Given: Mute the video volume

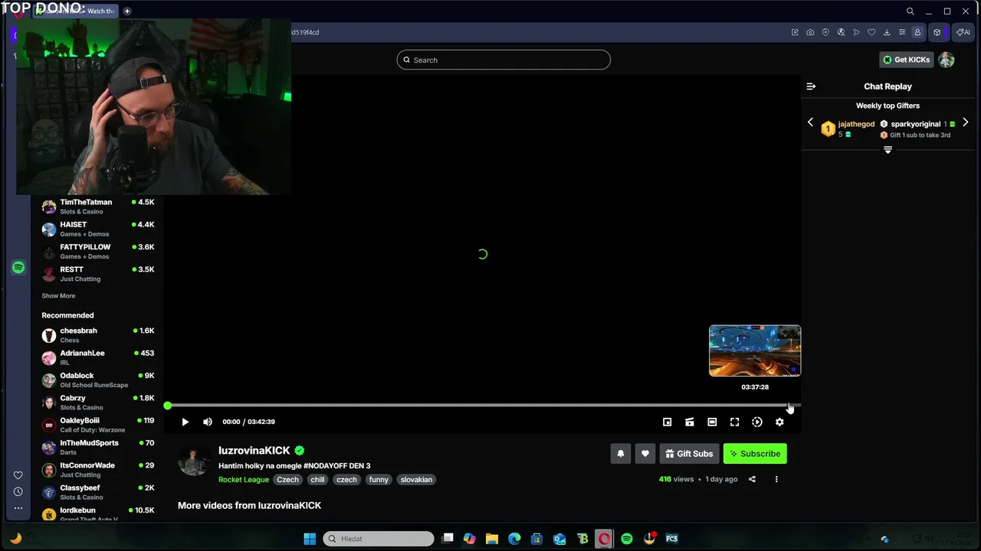Looking at the screenshot, I should tap(208, 422).
